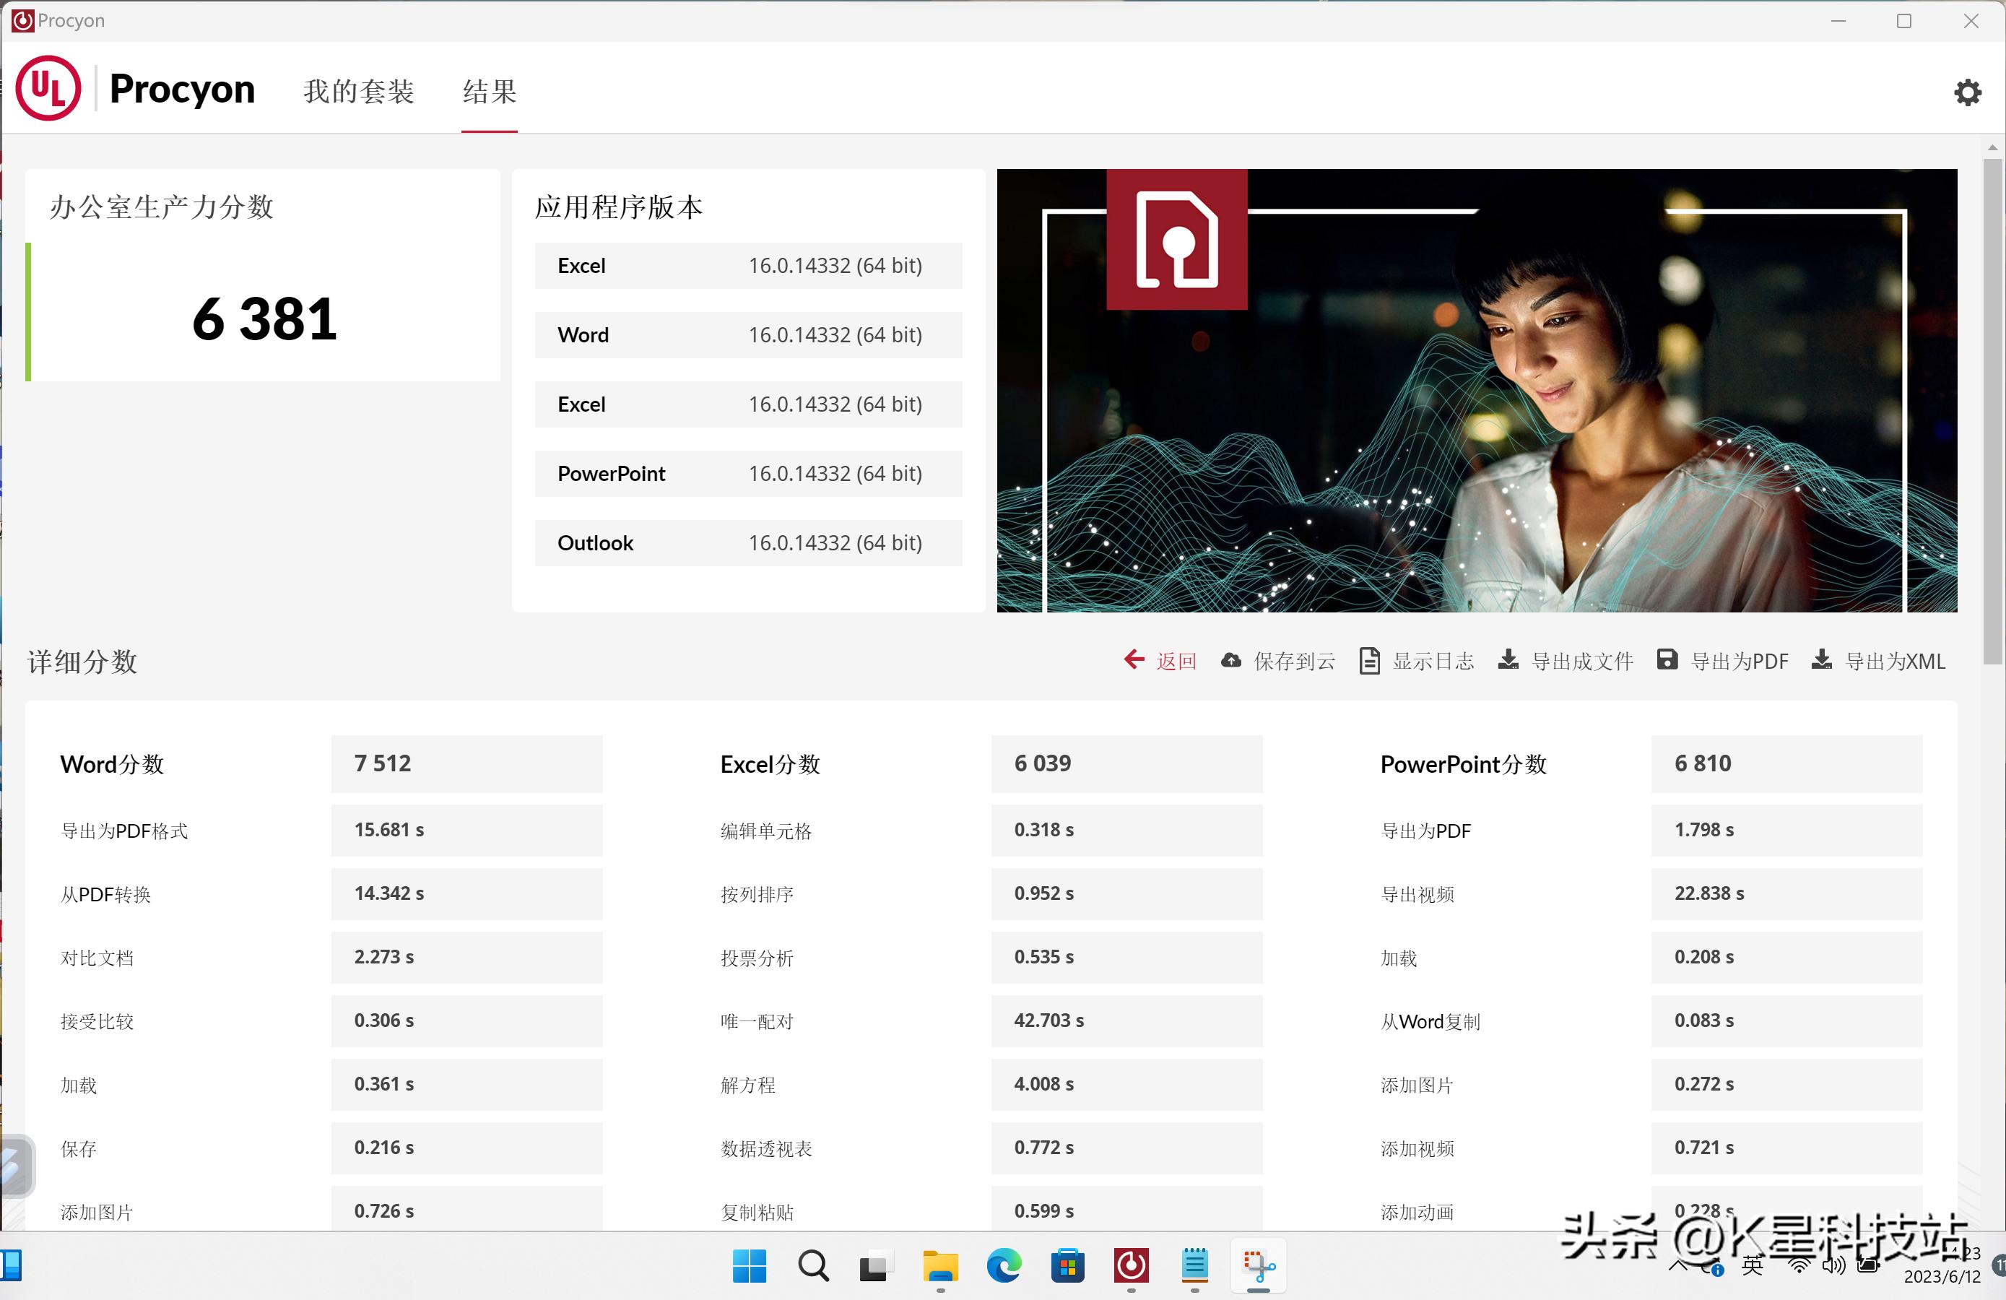The width and height of the screenshot is (2006, 1300).
Task: Click the 返回 link to go back
Action: [x=1178, y=661]
